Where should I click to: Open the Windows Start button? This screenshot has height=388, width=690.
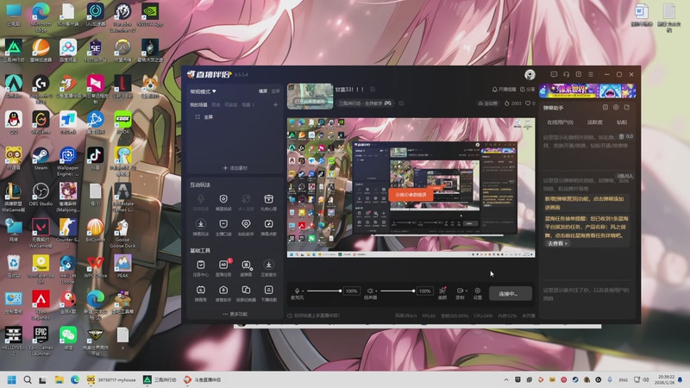click(x=12, y=379)
